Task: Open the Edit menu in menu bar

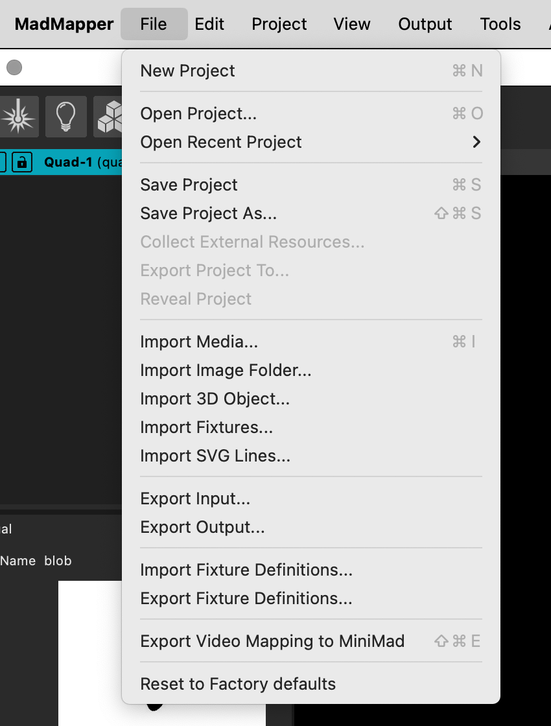Action: point(209,24)
